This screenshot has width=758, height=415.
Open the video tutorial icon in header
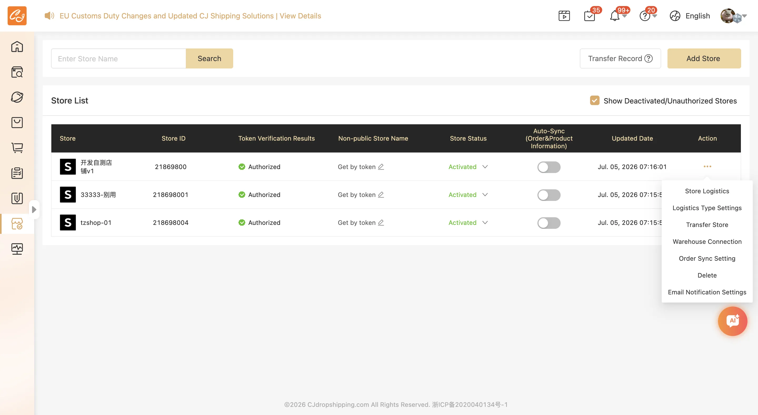pyautogui.click(x=564, y=16)
